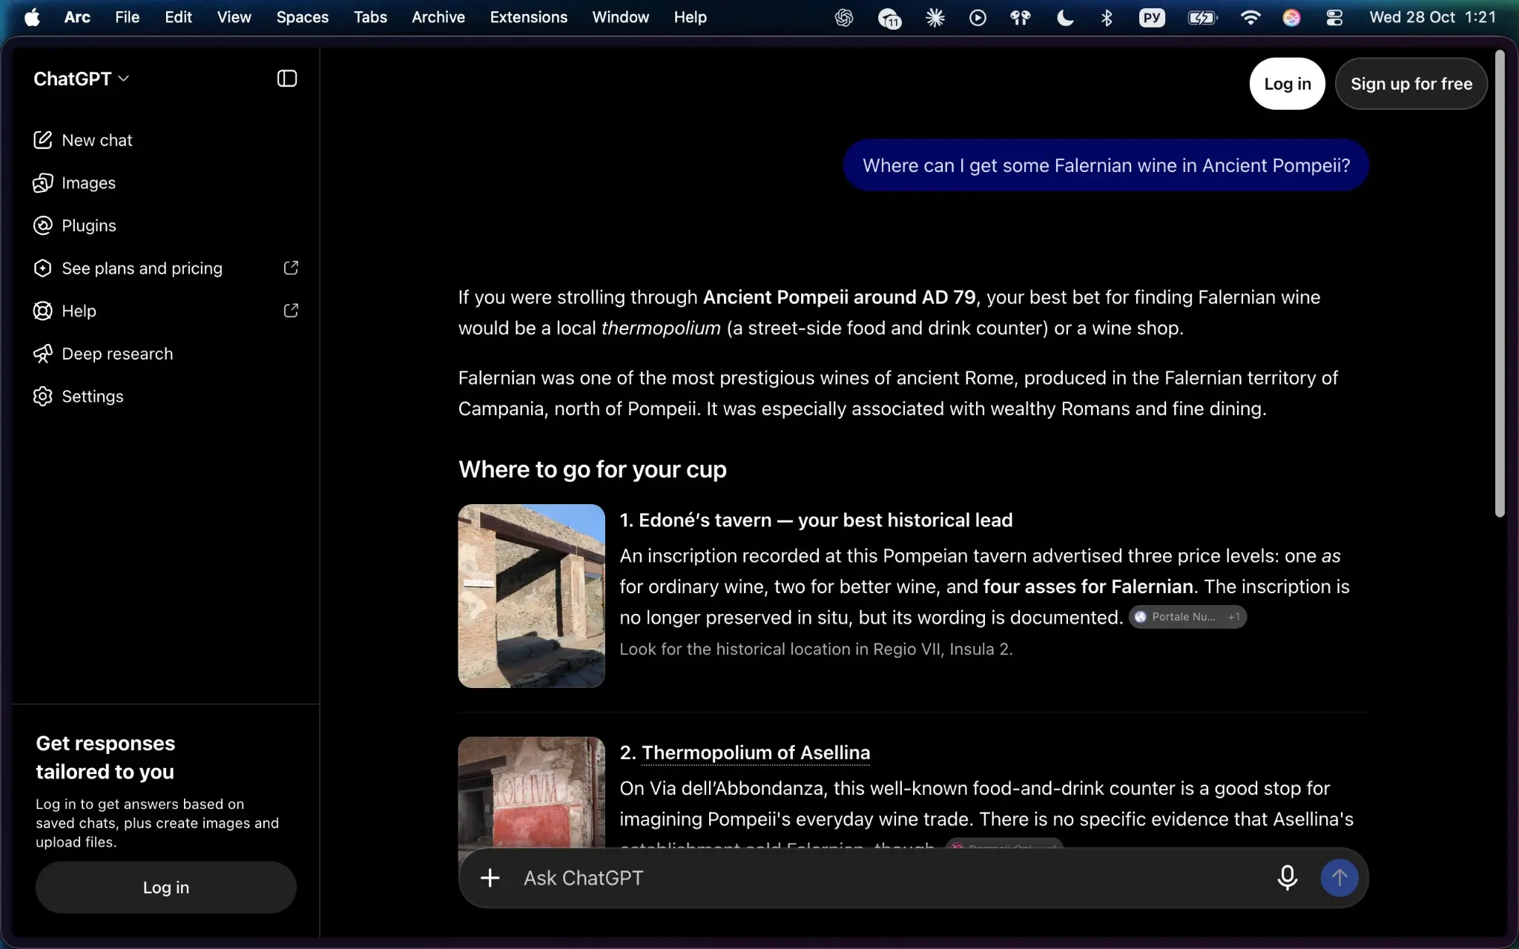
Task: Open the Bluetooth status icon
Action: [1107, 18]
